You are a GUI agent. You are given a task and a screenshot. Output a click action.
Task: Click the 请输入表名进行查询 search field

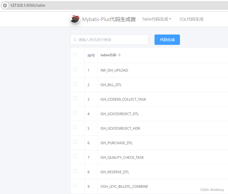pos(109,39)
